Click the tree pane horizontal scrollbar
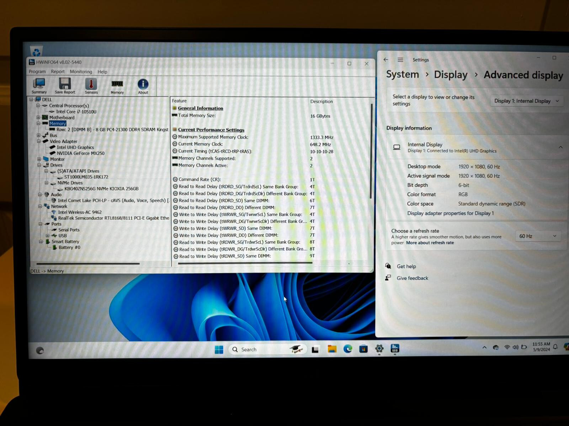 [88, 264]
